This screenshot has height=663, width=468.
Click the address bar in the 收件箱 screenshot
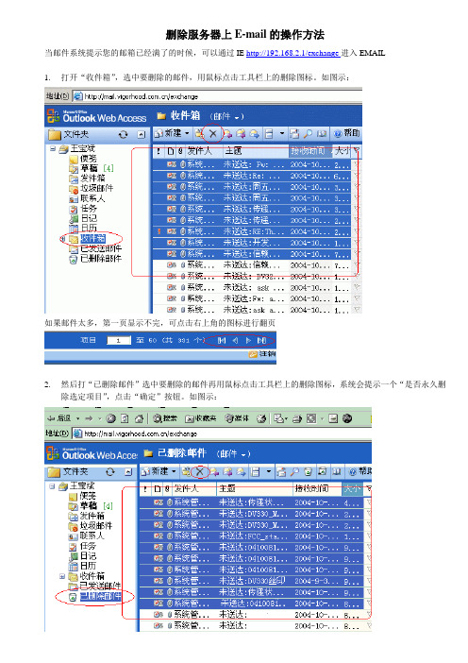(218, 96)
